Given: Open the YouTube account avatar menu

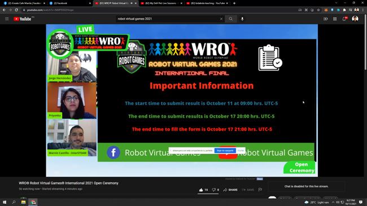Looking at the screenshot, I should 355,19.
